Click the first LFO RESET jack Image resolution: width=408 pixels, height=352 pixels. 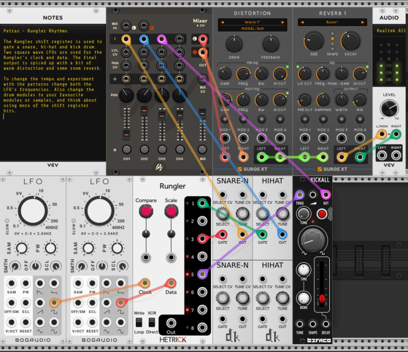25,322
